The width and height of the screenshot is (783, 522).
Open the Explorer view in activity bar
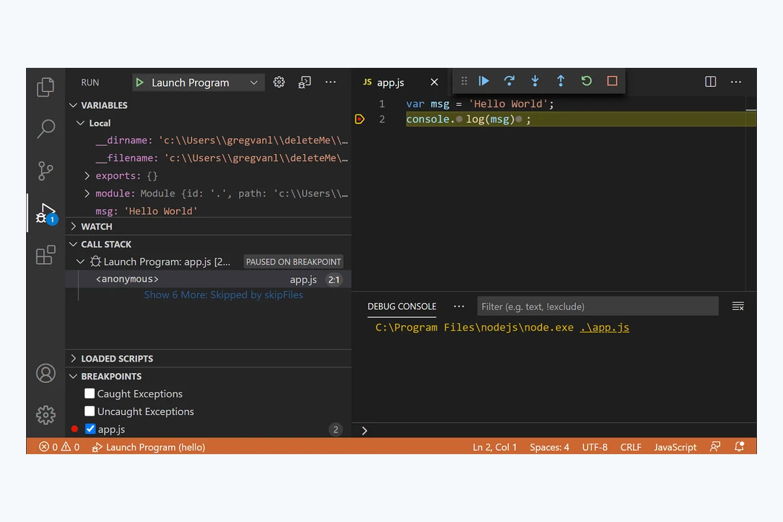pyautogui.click(x=45, y=87)
